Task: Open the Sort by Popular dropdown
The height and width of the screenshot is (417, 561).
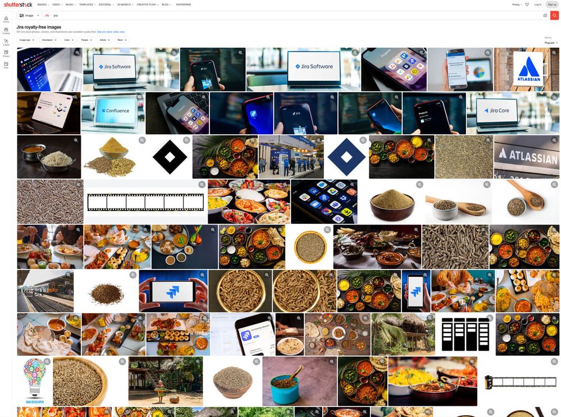Action: click(549, 42)
